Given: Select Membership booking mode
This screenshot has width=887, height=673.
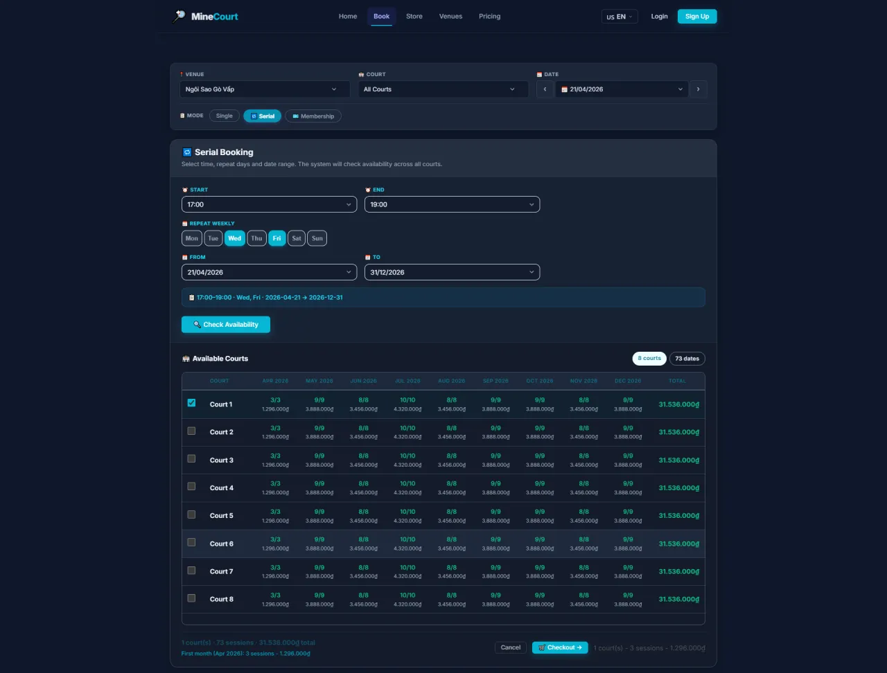Looking at the screenshot, I should coord(313,116).
